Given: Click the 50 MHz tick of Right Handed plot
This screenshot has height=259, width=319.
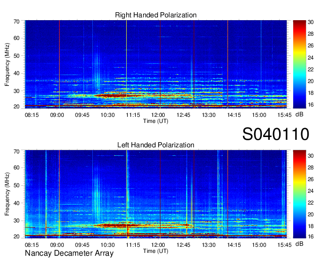Looking at the screenshot, I should pos(17,56).
